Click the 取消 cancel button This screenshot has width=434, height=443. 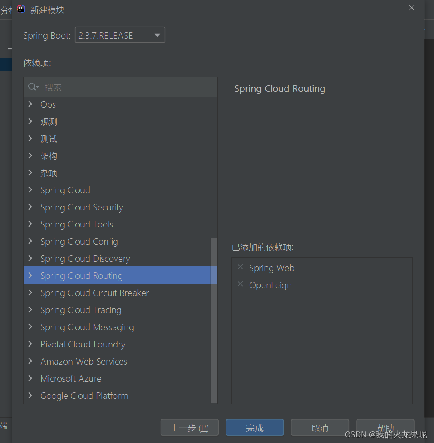tap(320, 428)
